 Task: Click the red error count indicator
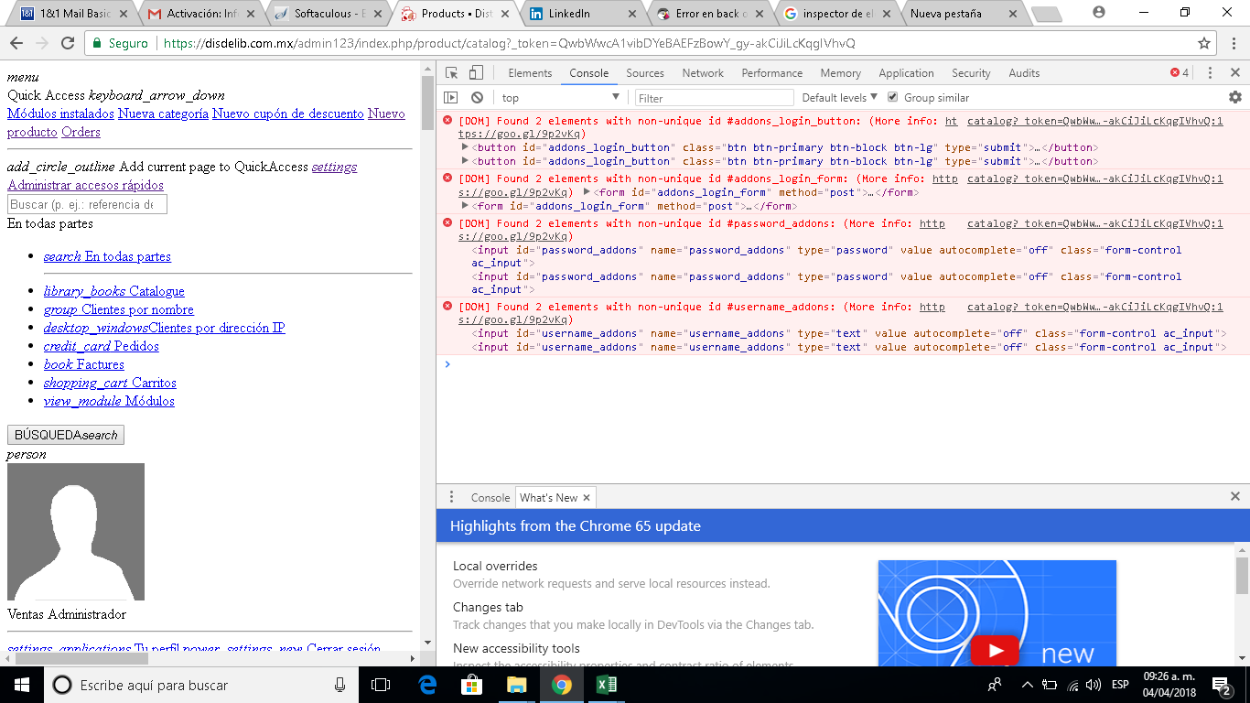click(x=1180, y=73)
